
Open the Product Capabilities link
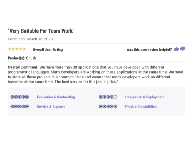point(141,107)
